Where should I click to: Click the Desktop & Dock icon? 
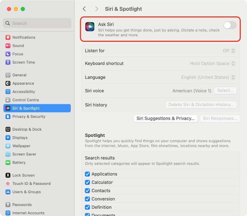pyautogui.click(x=8, y=129)
